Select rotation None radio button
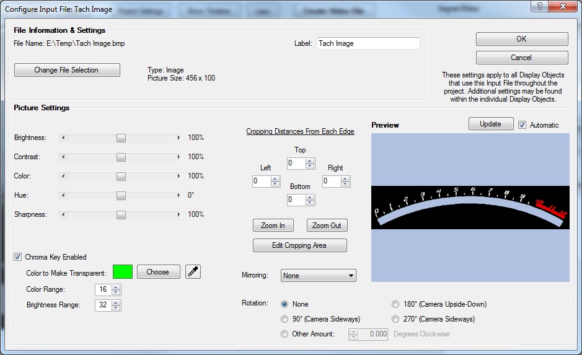 tap(284, 304)
